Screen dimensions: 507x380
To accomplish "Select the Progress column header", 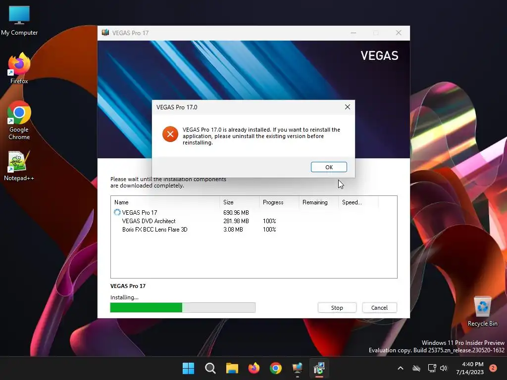I will (279, 202).
